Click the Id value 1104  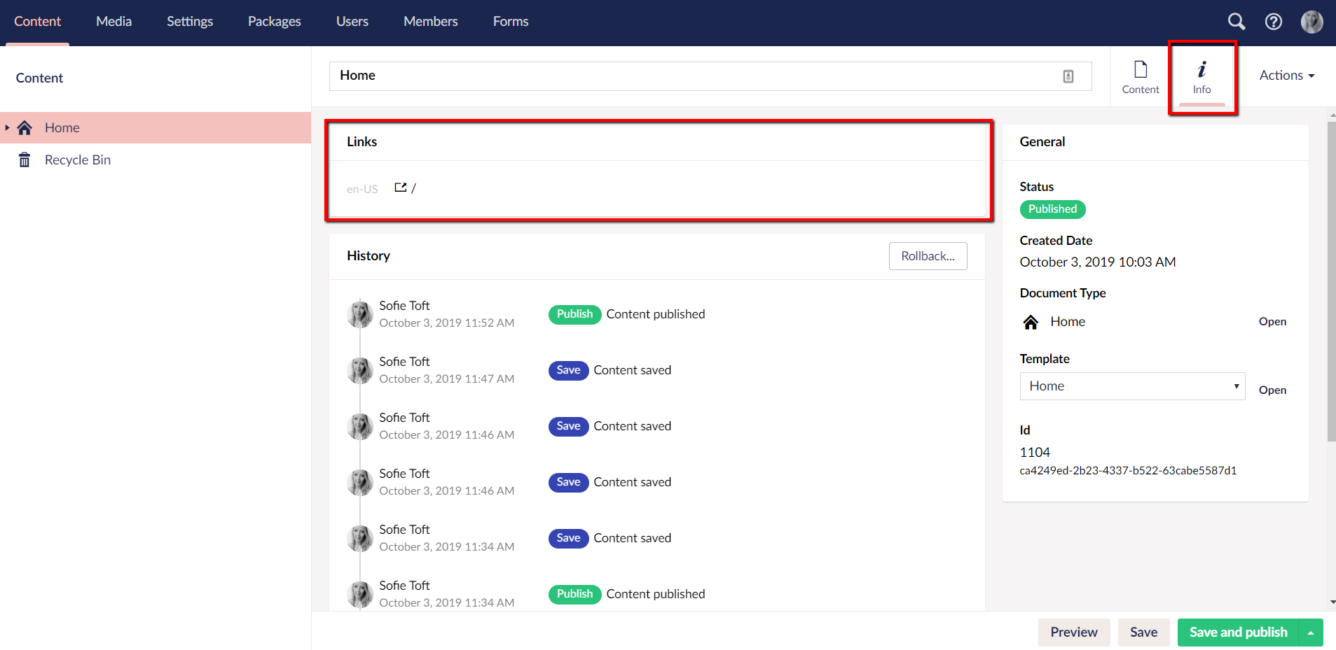coord(1035,453)
